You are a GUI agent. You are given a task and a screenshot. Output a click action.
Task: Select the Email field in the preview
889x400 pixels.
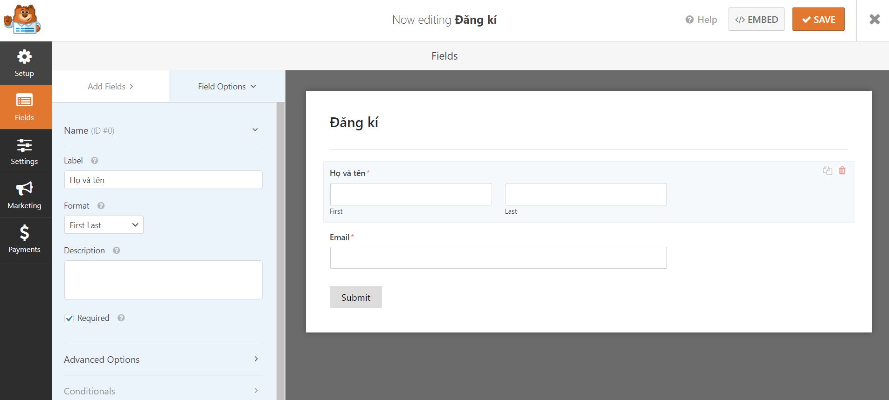pyautogui.click(x=498, y=258)
